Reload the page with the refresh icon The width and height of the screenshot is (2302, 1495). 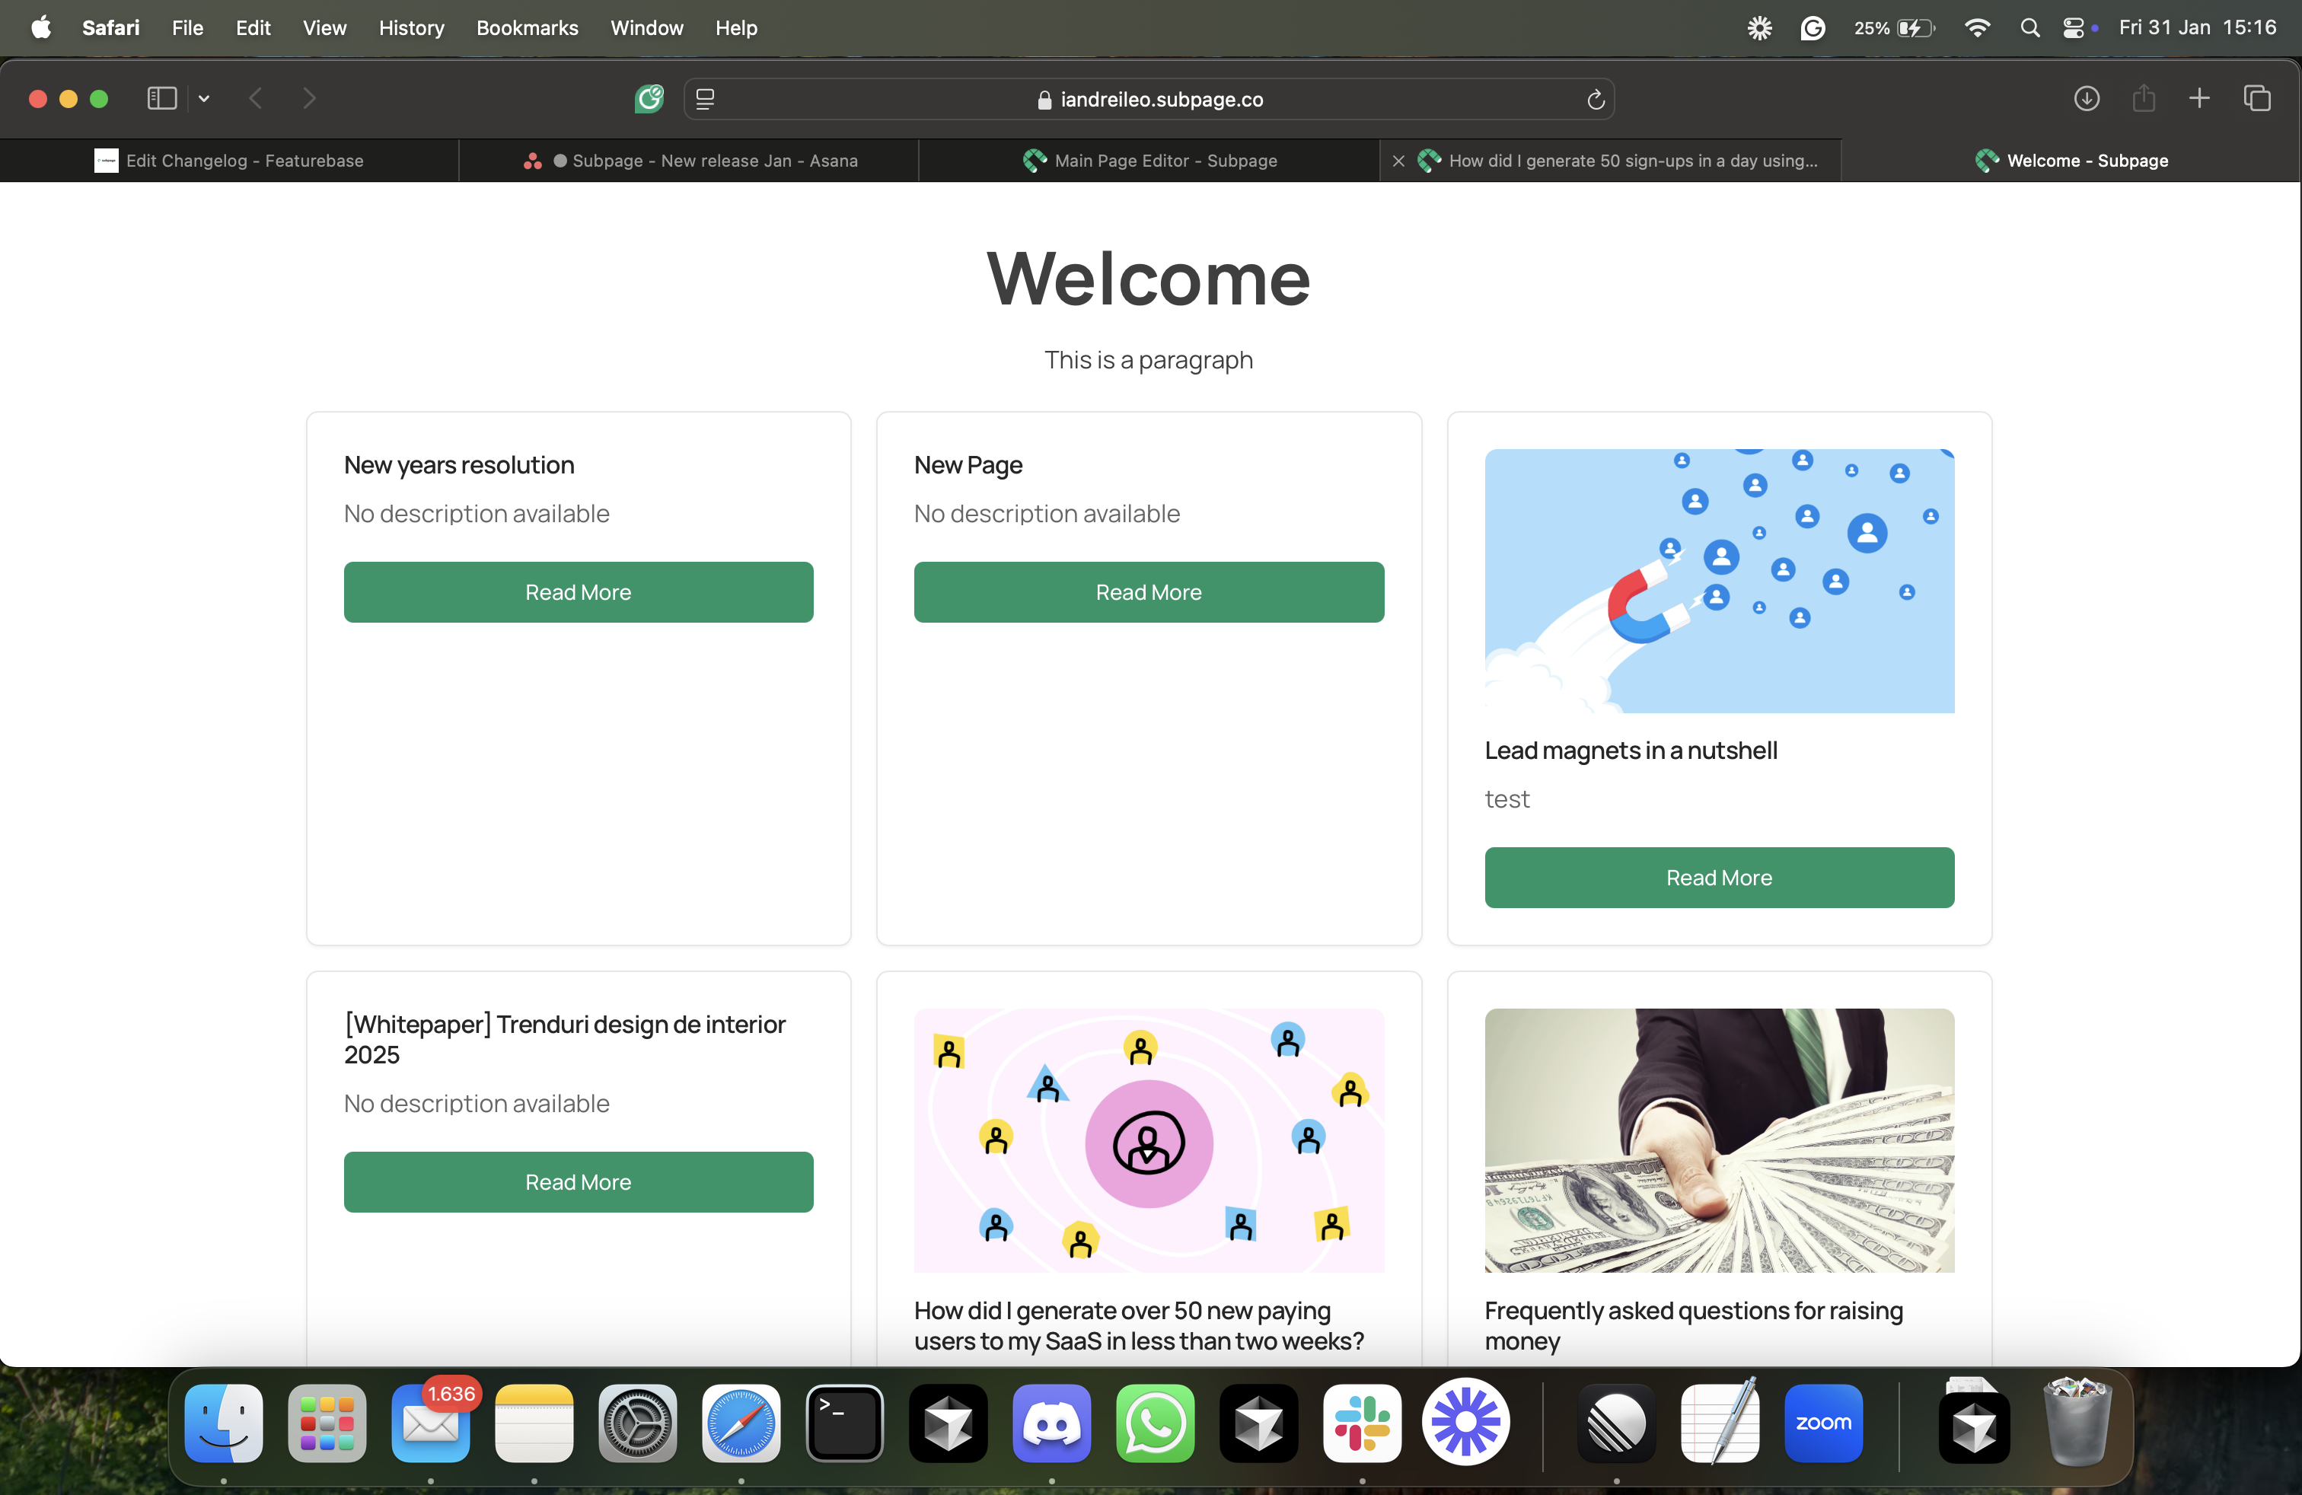1596,99
